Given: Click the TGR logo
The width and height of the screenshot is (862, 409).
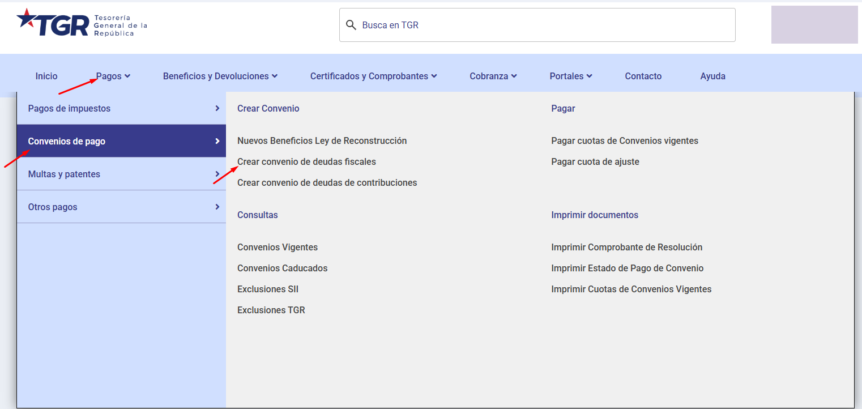Looking at the screenshot, I should tap(82, 23).
